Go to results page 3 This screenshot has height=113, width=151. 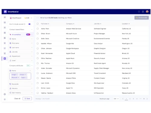[133, 99]
